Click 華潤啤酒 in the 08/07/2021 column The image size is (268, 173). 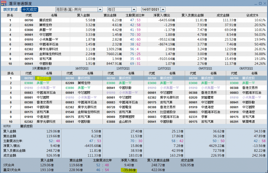point(248,122)
